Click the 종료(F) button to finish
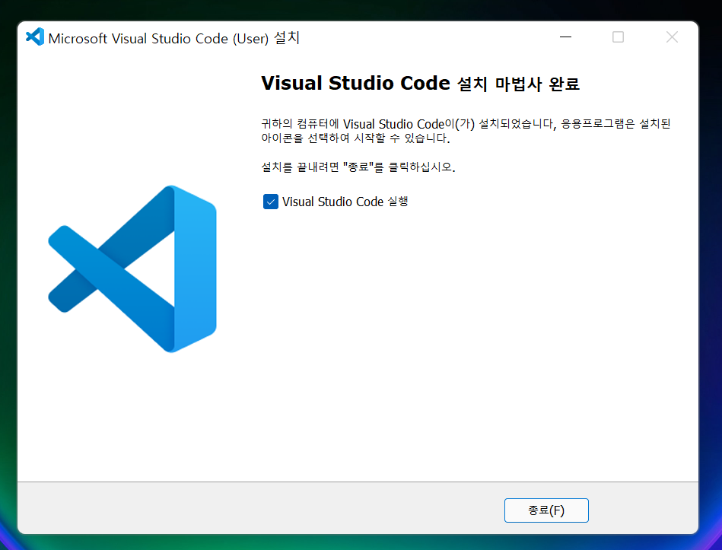722x550 pixels. click(546, 510)
